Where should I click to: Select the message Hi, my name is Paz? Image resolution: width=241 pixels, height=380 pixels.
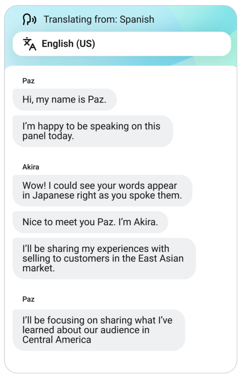pyautogui.click(x=64, y=99)
